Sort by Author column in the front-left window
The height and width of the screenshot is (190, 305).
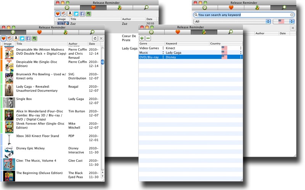(x=78, y=44)
